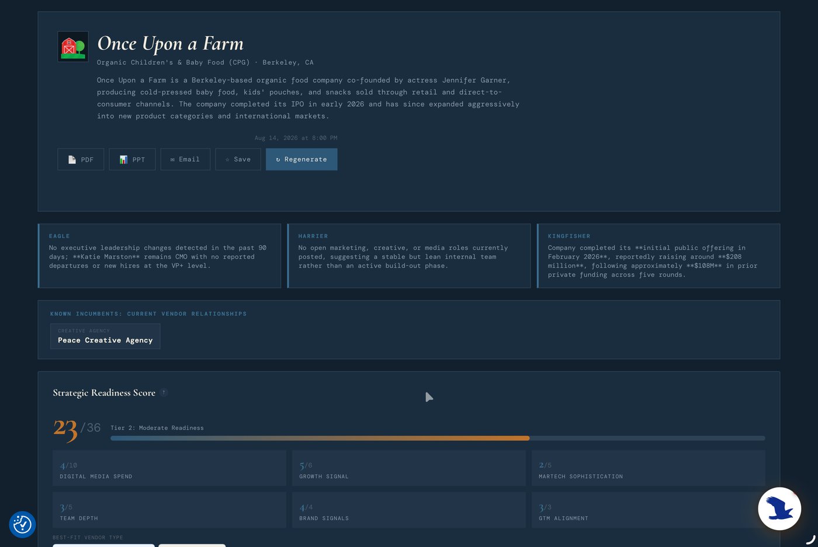Click the readiness score progress bar
Viewport: 818px width, 547px height.
[438, 438]
